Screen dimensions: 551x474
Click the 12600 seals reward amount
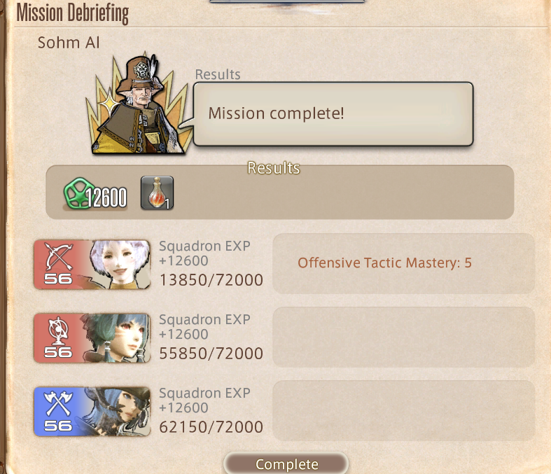point(106,197)
